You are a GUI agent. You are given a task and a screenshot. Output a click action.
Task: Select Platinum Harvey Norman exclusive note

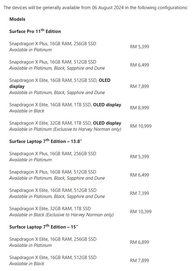(65, 129)
